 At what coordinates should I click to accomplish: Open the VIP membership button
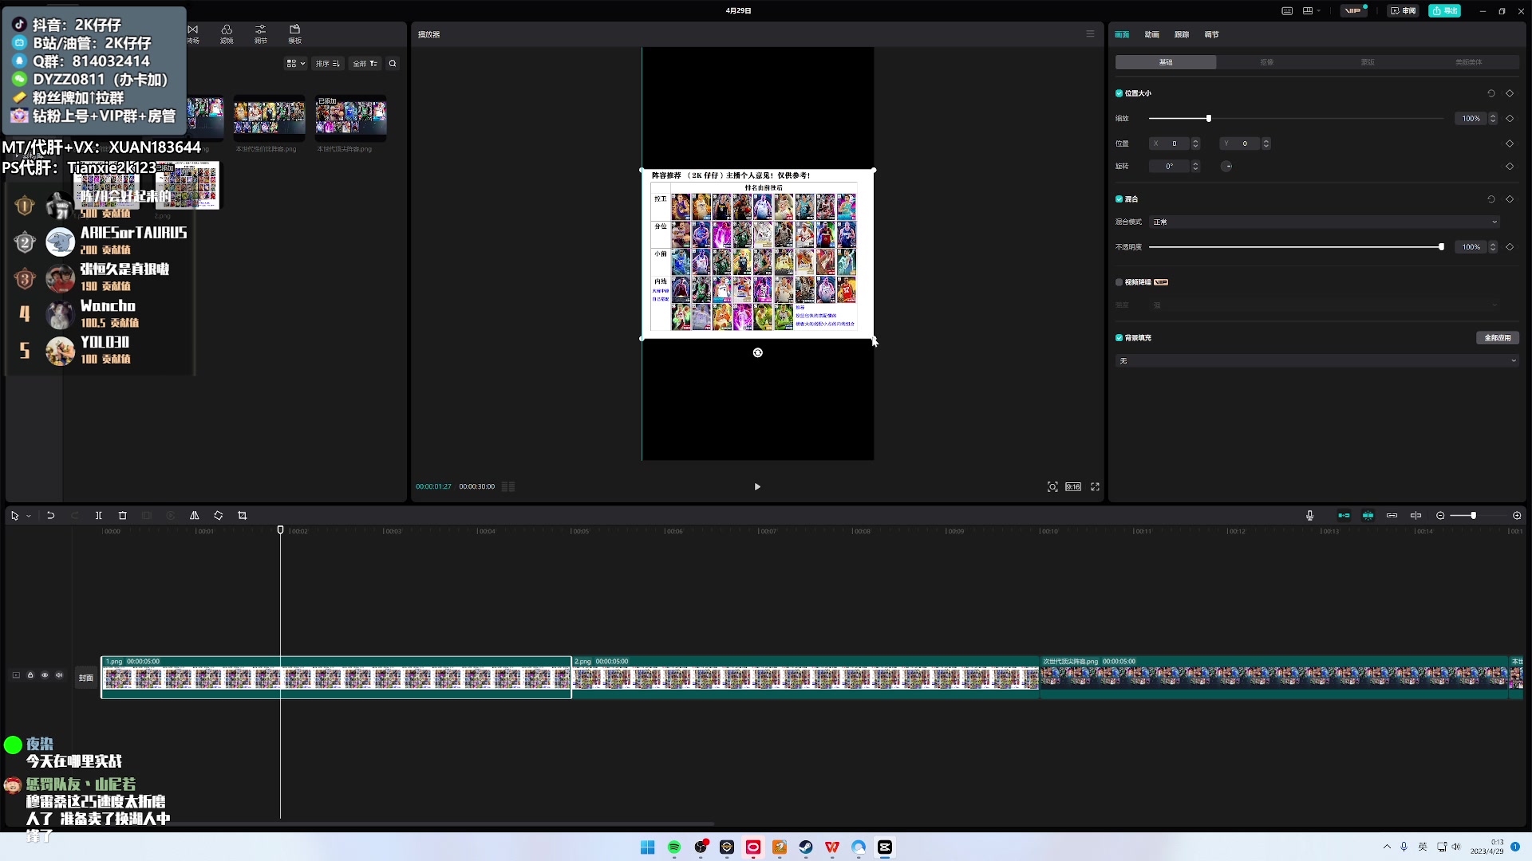click(1354, 10)
